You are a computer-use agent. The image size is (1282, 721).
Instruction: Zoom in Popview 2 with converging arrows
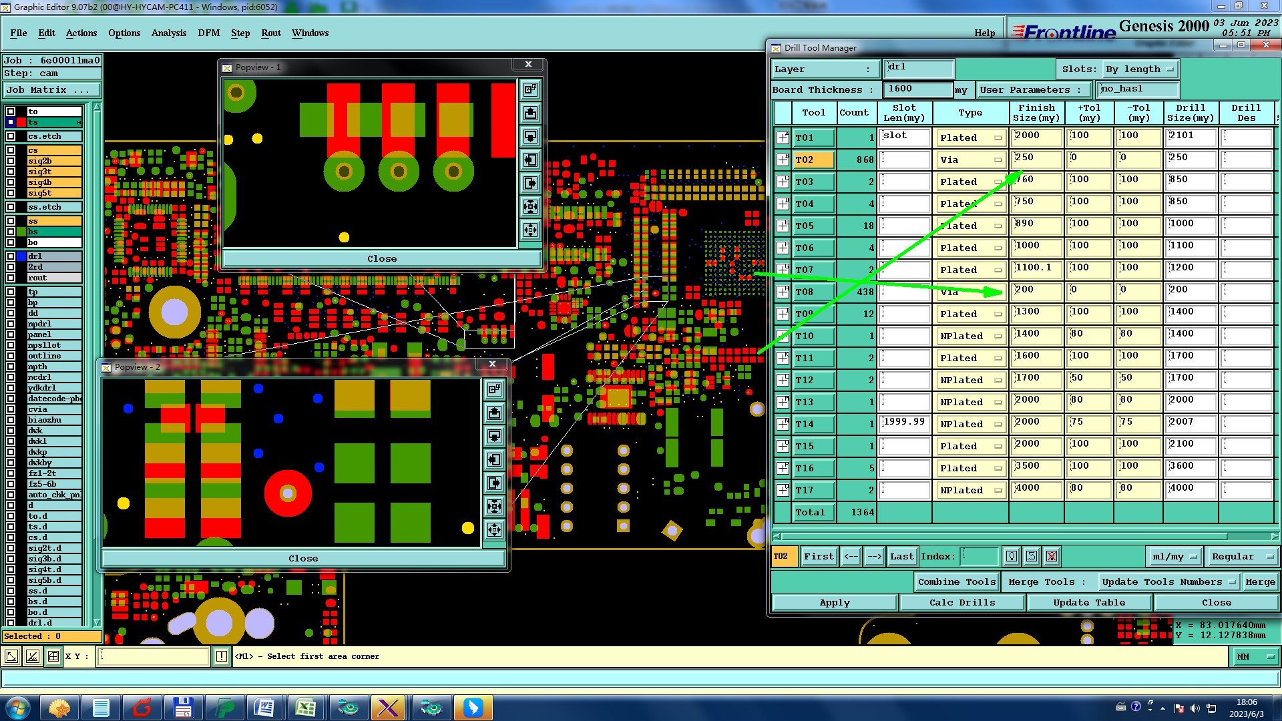[x=494, y=507]
